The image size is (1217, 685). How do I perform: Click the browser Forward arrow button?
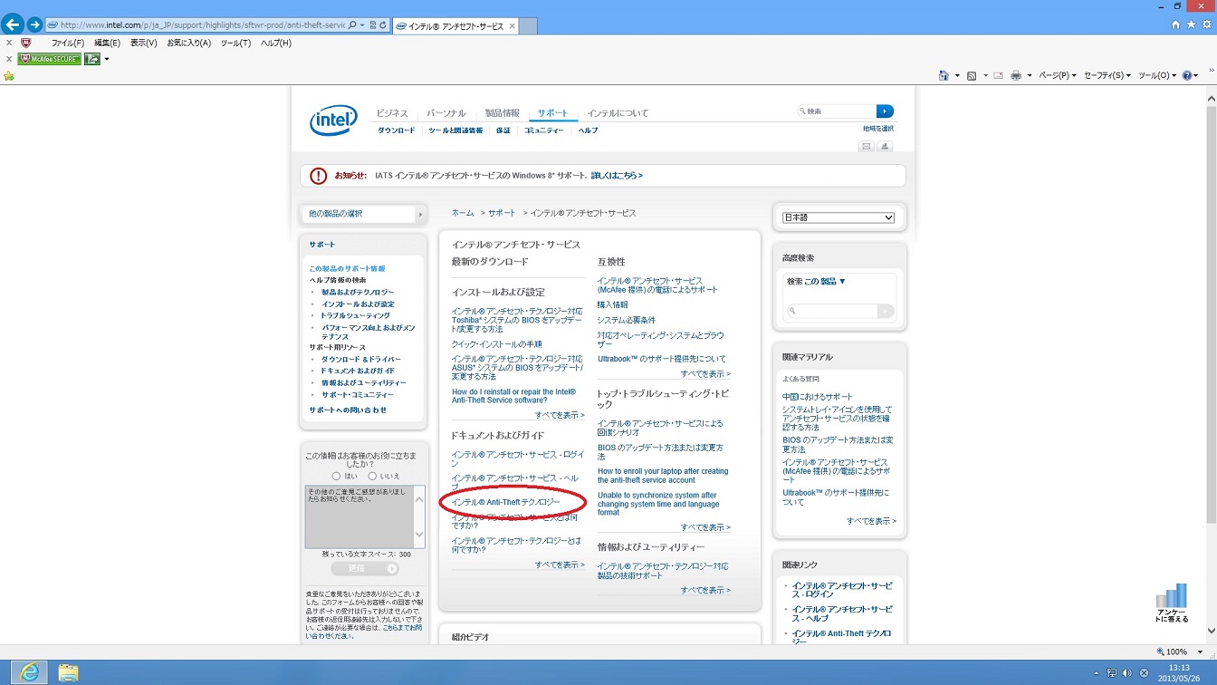click(35, 24)
